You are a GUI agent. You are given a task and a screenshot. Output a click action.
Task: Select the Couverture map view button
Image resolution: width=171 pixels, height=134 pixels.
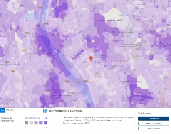click(154, 118)
